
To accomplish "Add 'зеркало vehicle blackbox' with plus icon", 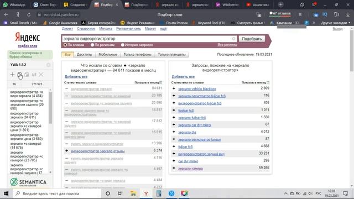I will (x=174, y=88).
